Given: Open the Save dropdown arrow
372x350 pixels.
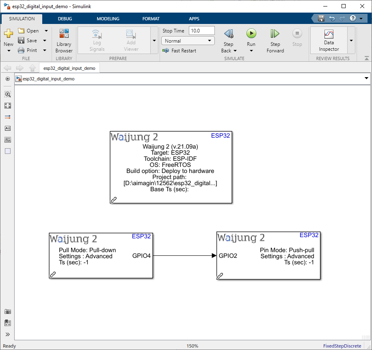Looking at the screenshot, I should [45, 41].
